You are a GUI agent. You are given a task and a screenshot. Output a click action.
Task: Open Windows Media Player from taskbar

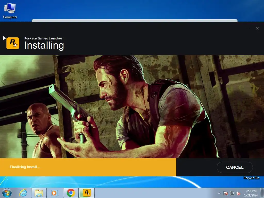point(54,193)
